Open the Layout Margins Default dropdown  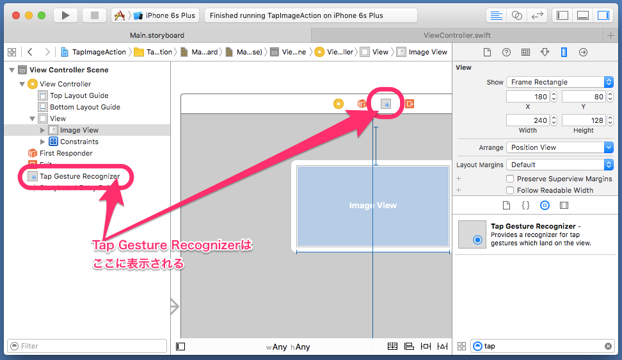(x=560, y=165)
